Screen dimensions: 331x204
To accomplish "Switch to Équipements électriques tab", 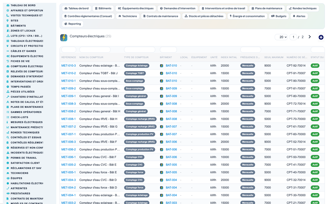I will tap(136, 9).
